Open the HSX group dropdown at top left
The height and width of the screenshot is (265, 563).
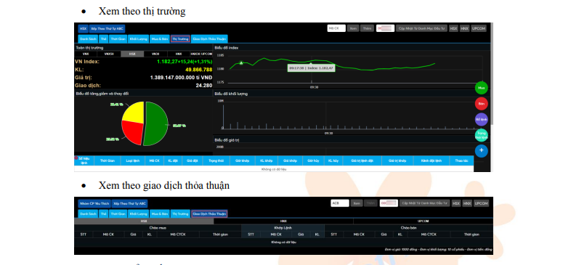click(x=84, y=29)
